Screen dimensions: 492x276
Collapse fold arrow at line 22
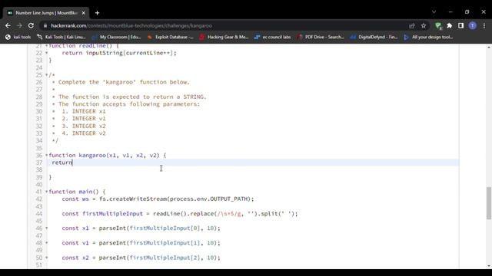pos(46,53)
